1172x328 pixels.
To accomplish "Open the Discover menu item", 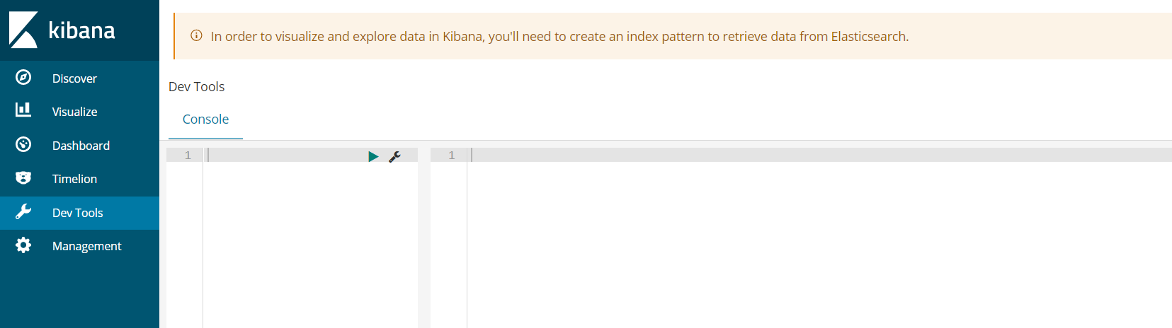I will (74, 78).
